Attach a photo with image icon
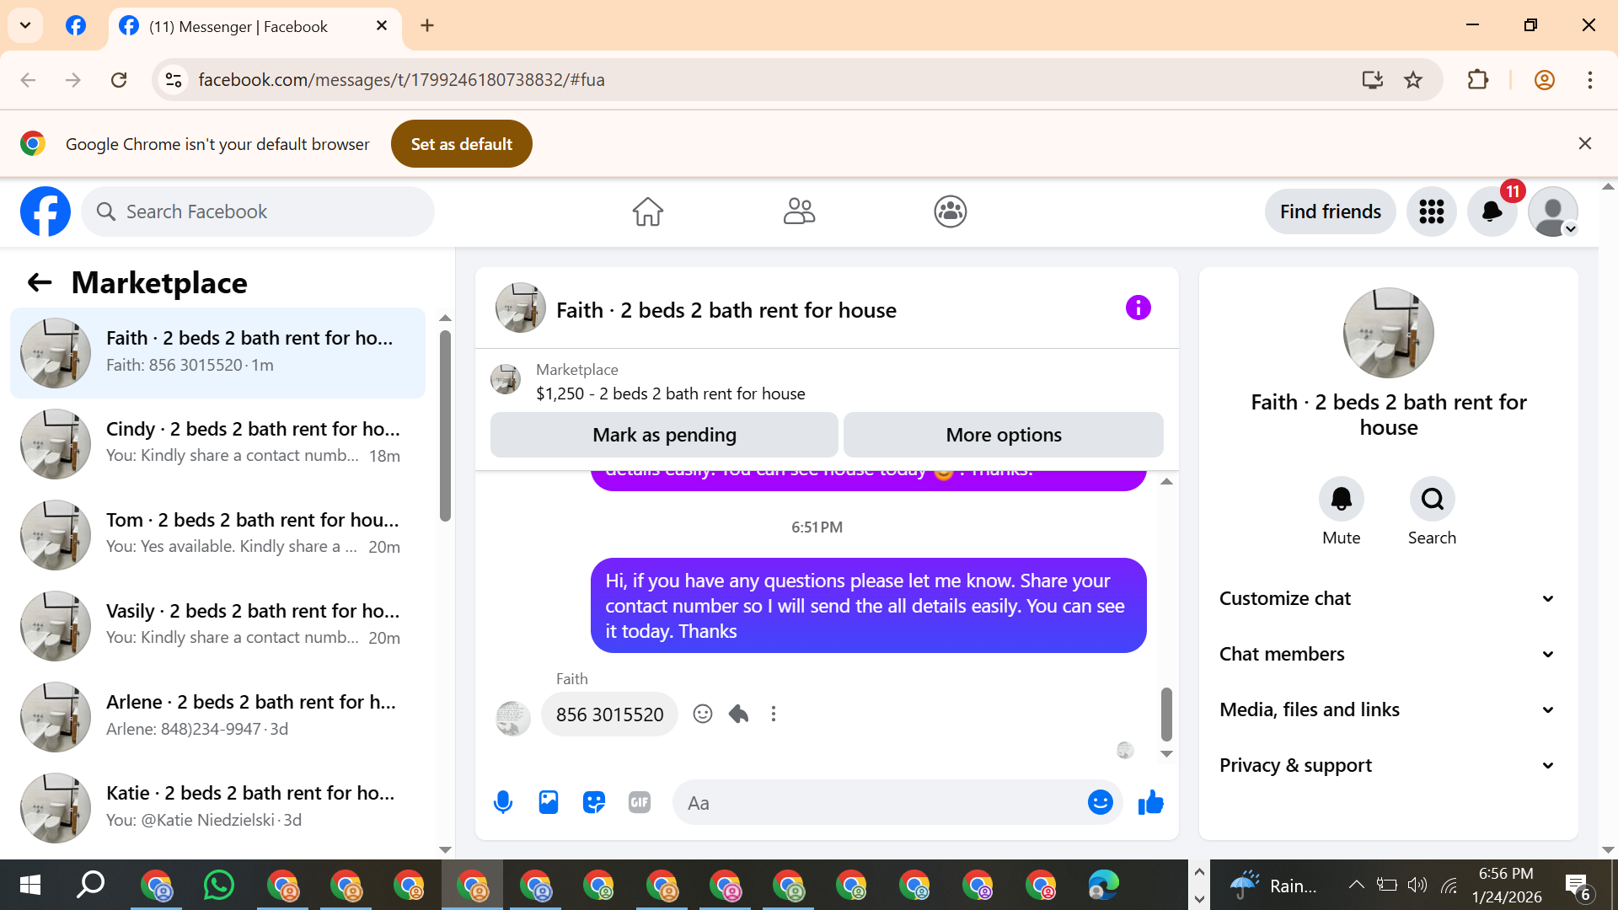Viewport: 1618px width, 910px height. click(549, 802)
